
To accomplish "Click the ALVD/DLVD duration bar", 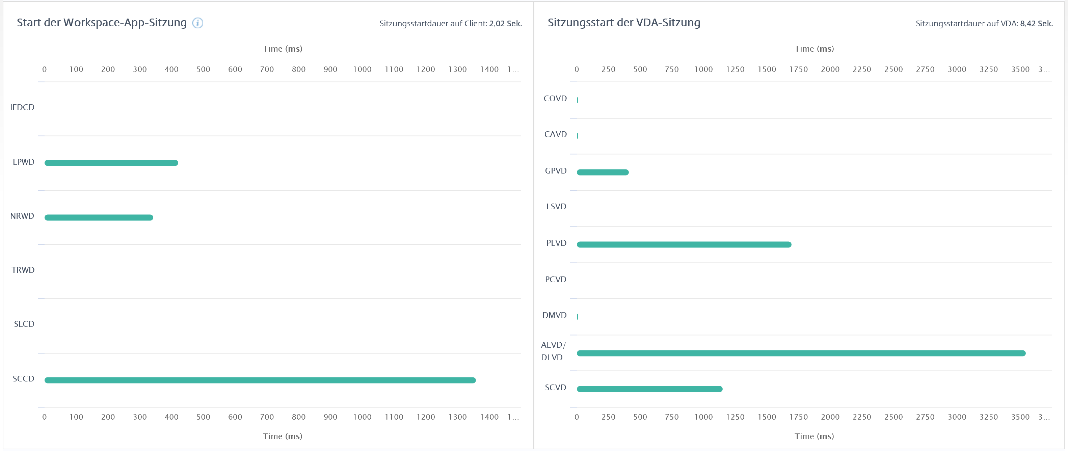I will point(801,353).
